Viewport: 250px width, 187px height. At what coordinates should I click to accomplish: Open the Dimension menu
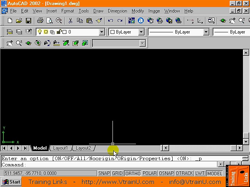pyautogui.click(x=118, y=11)
